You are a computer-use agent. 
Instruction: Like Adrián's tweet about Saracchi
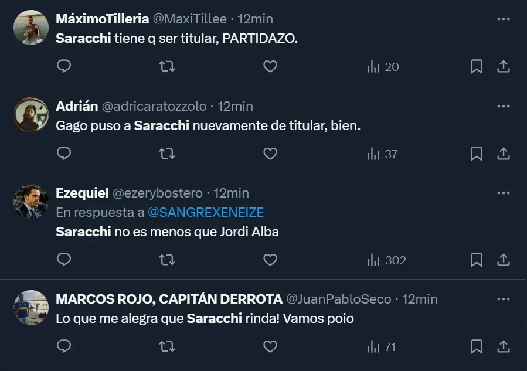[x=270, y=154]
